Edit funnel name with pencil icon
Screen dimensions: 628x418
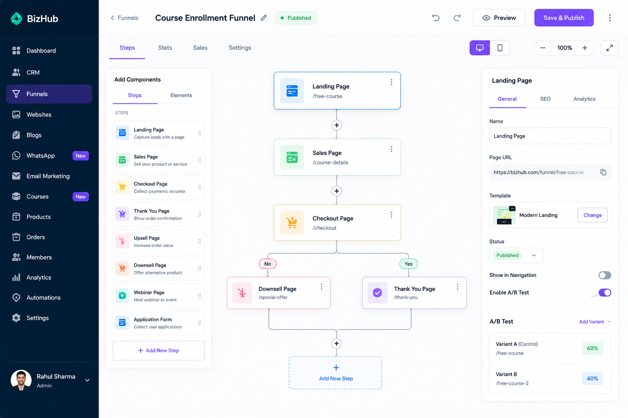coord(264,18)
